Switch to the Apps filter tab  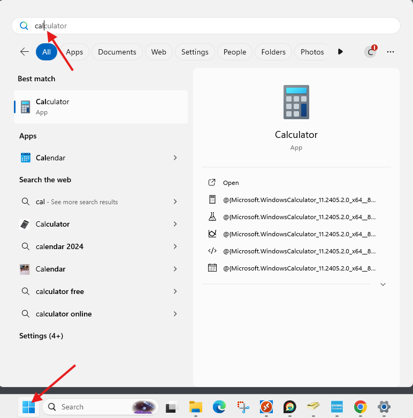pos(74,52)
